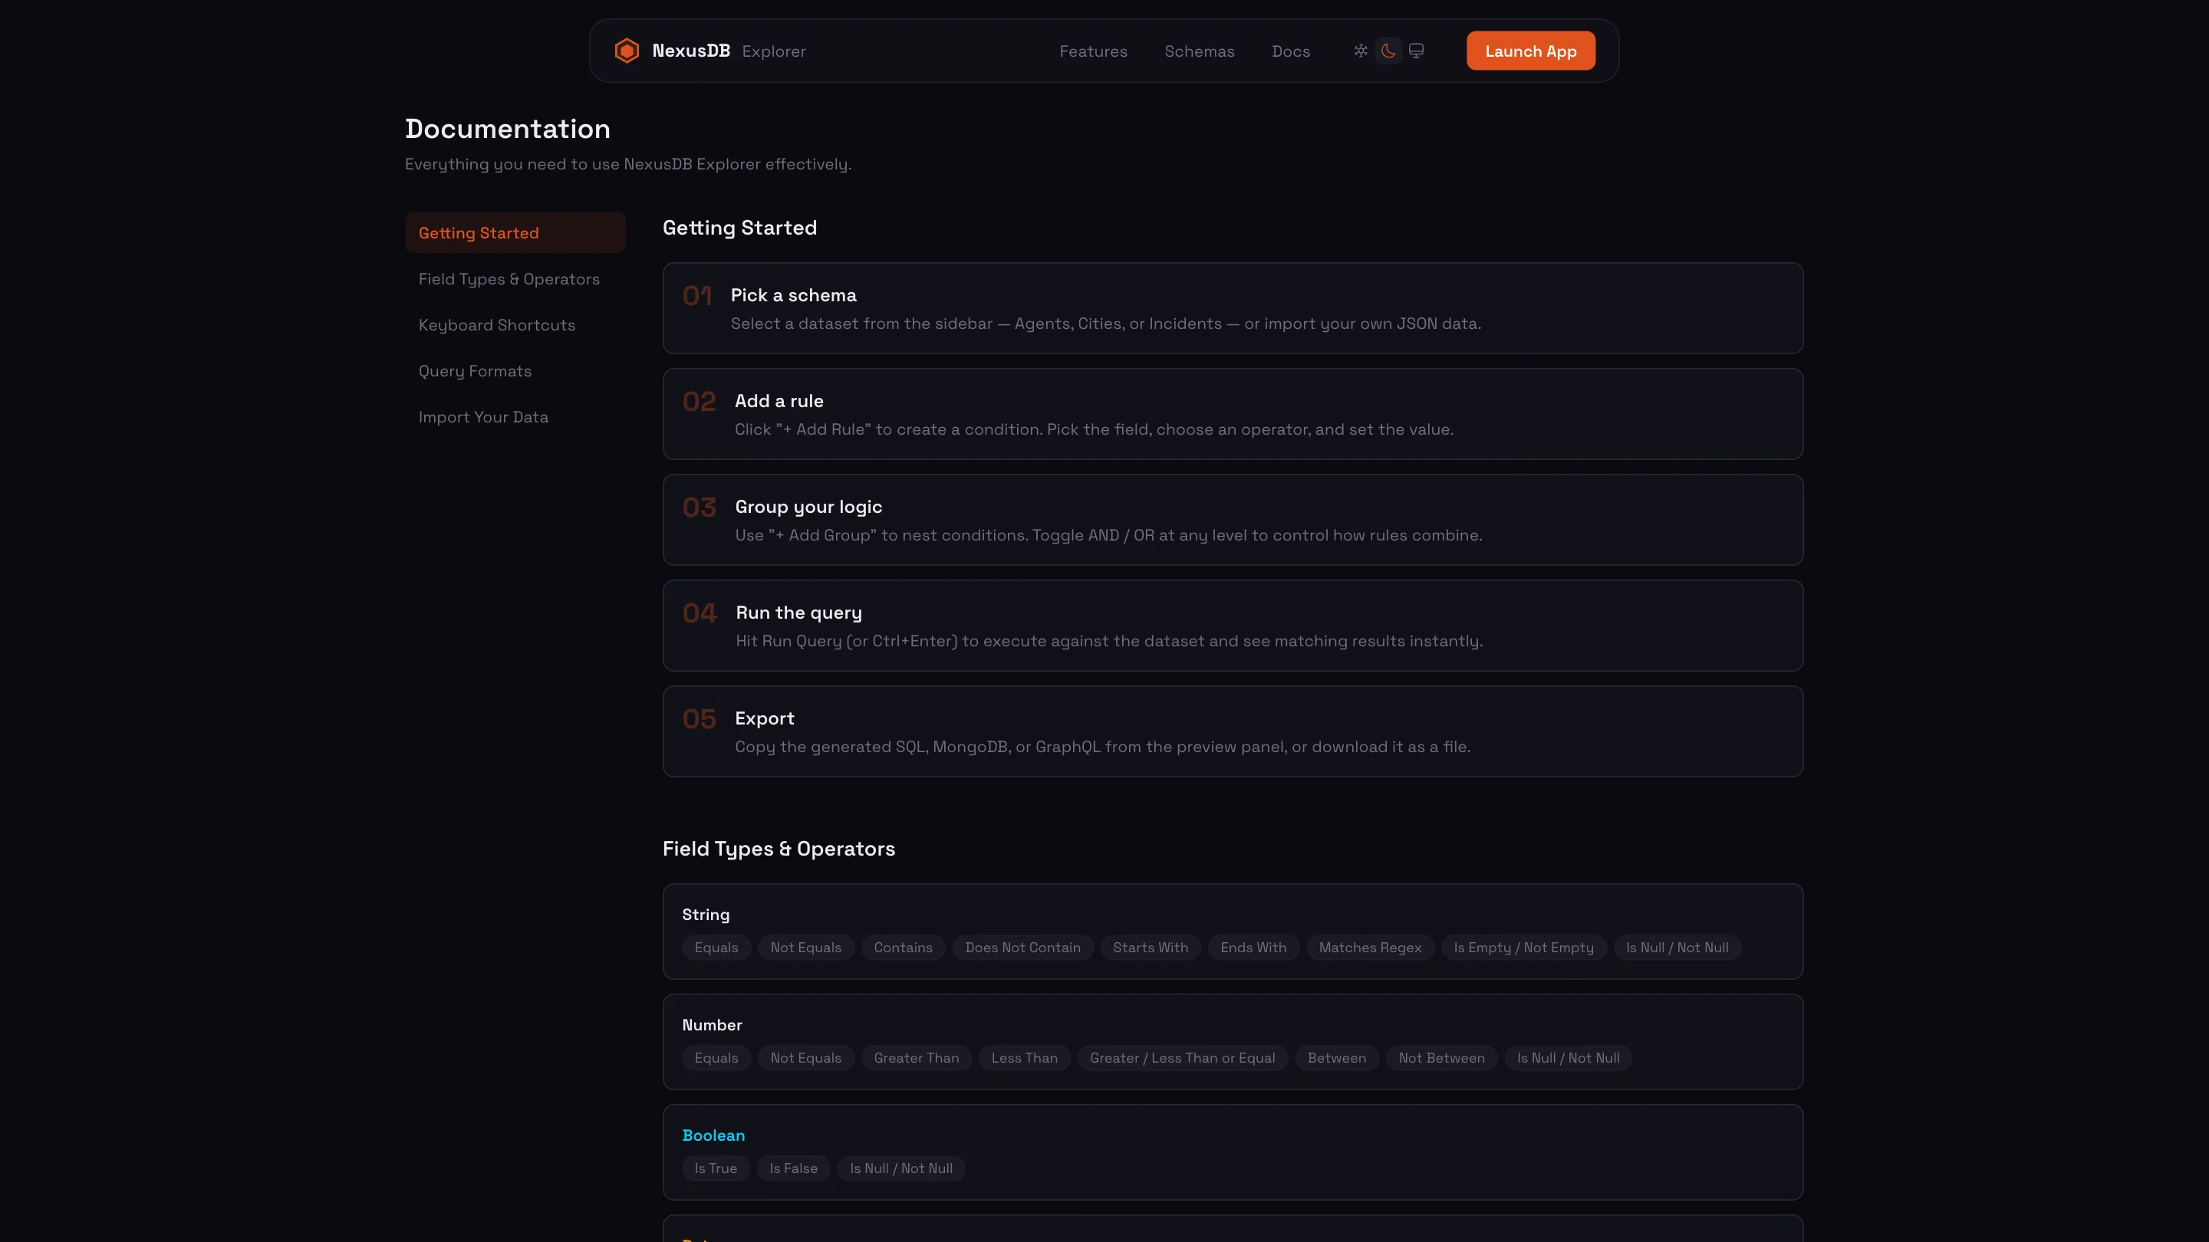This screenshot has width=2209, height=1242.
Task: Click the String type heading
Action: 706,915
